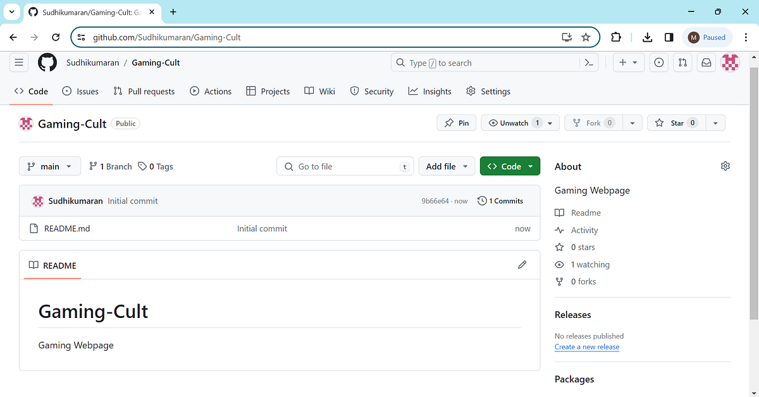The width and height of the screenshot is (759, 397).
Task: Click the GitHub logo to go home
Action: [x=47, y=62]
